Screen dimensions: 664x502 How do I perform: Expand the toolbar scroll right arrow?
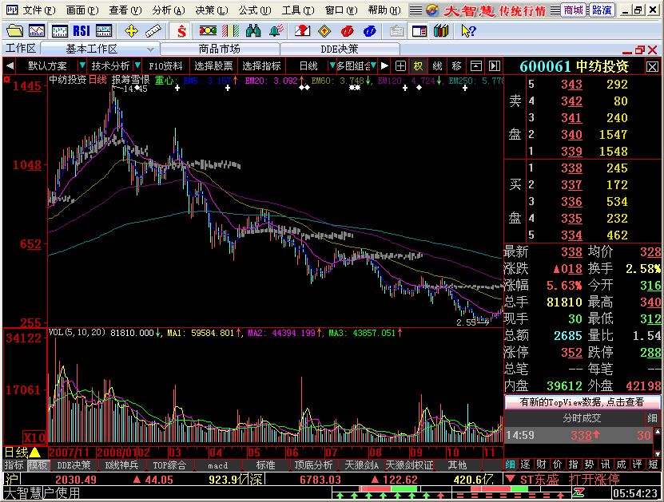point(384,66)
